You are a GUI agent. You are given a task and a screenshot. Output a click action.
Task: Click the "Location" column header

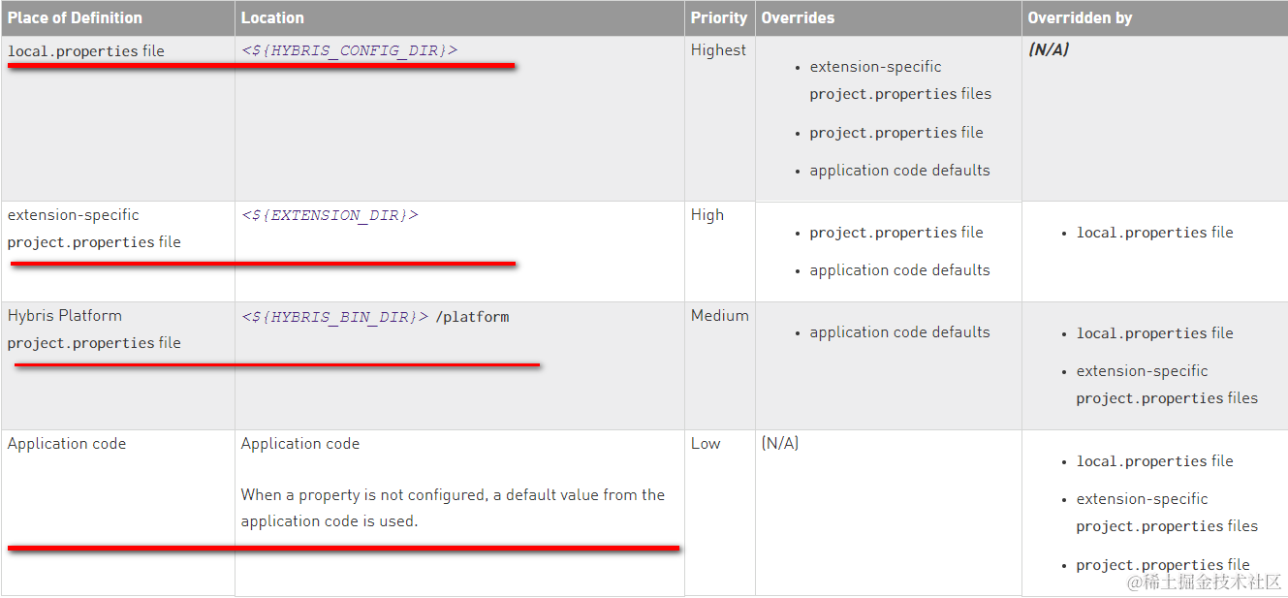(272, 17)
